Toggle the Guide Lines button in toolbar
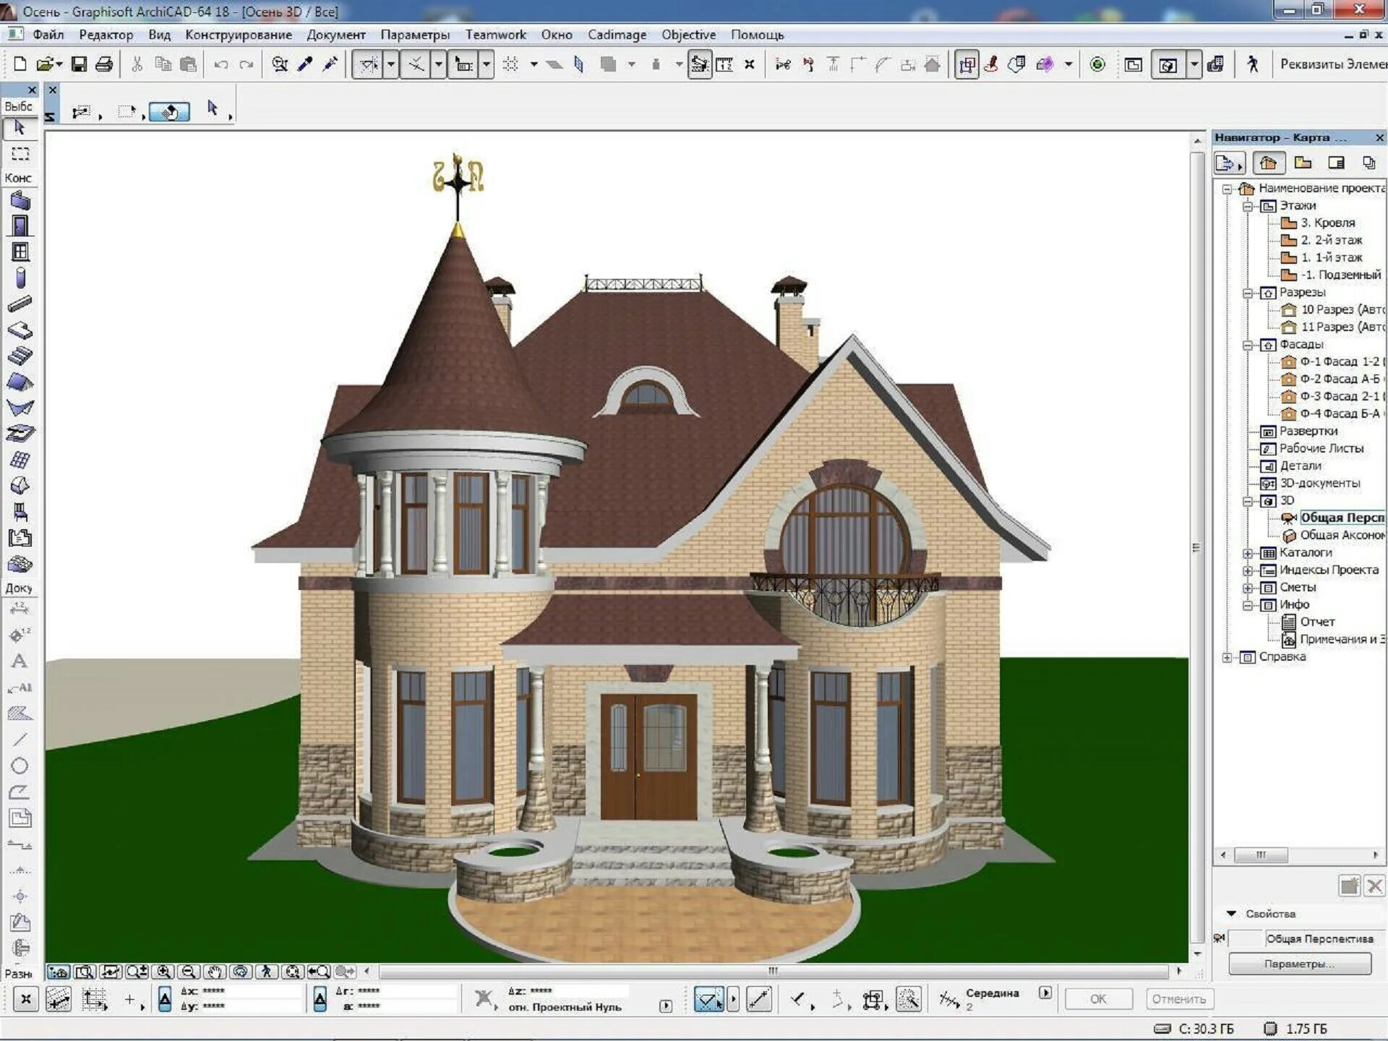This screenshot has width=1388, height=1041. click(369, 64)
